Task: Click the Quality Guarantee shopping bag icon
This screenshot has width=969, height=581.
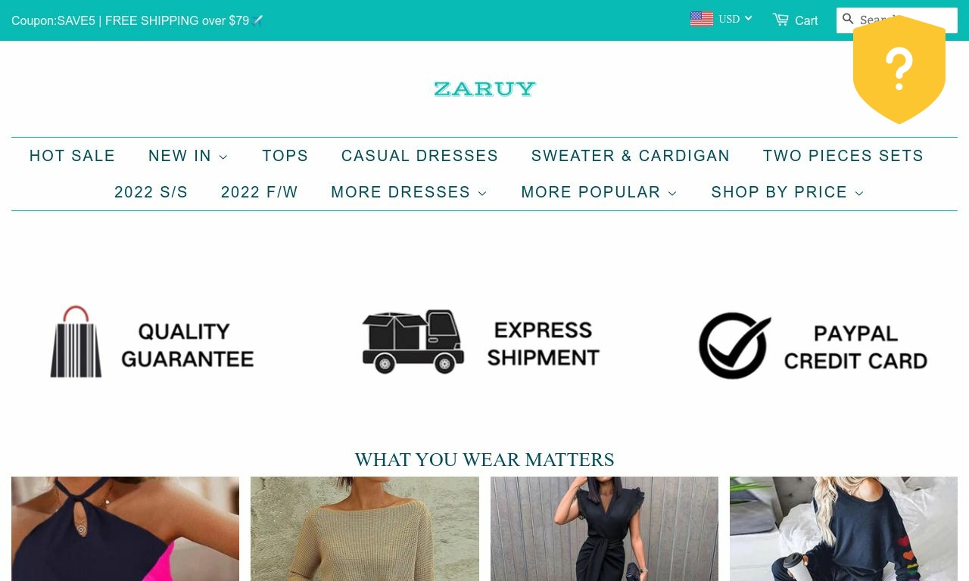Action: click(x=76, y=341)
